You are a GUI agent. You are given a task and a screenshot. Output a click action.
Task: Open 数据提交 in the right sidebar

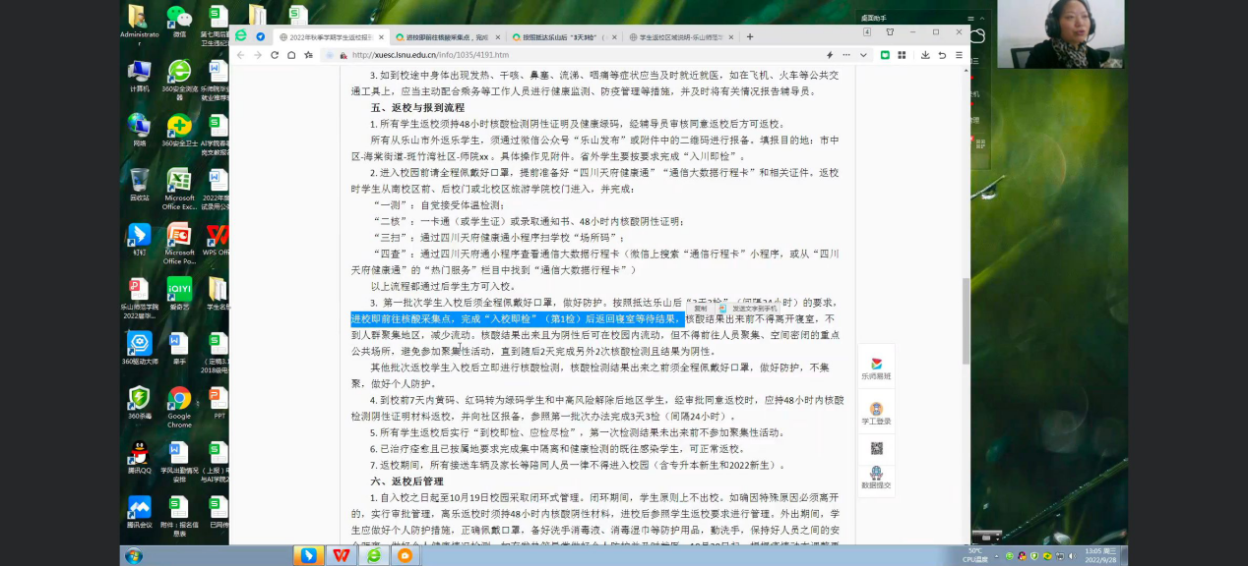click(x=876, y=478)
